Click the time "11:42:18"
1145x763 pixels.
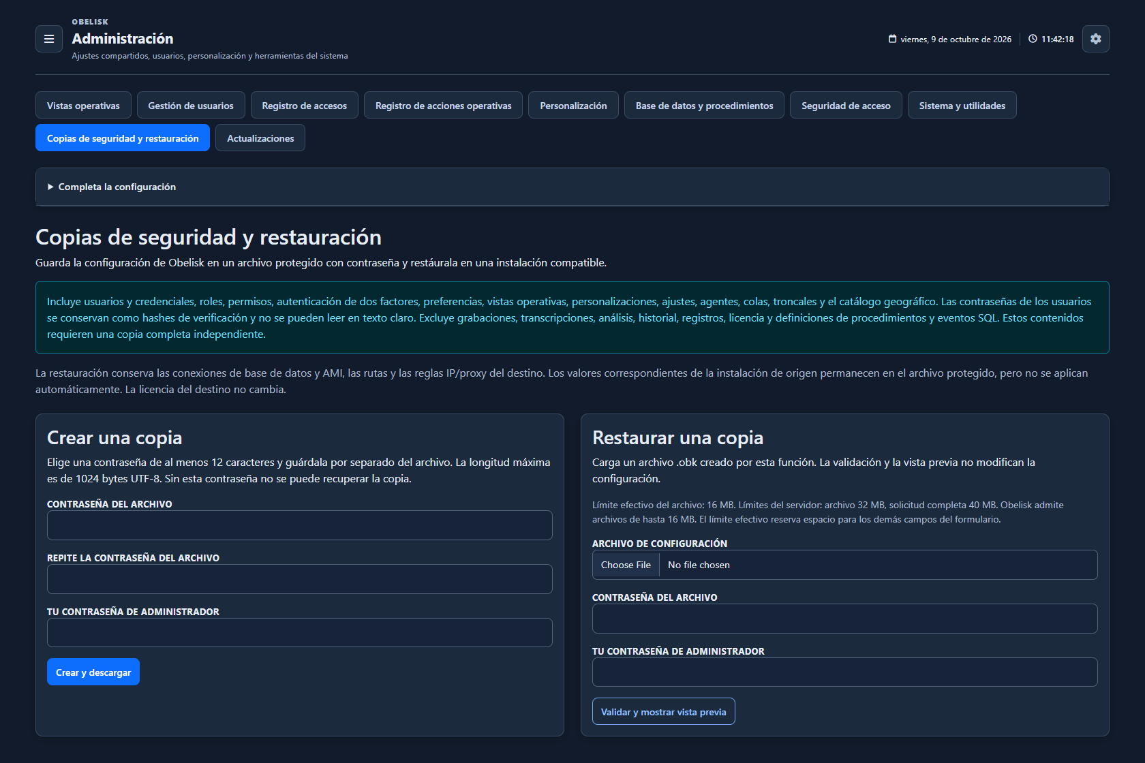pos(1057,40)
